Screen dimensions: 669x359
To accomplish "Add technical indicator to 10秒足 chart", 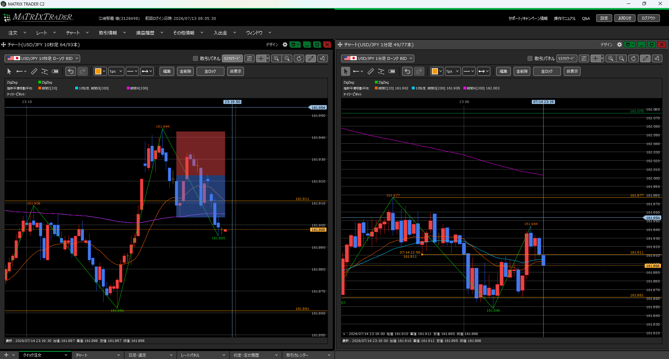I will [323, 58].
